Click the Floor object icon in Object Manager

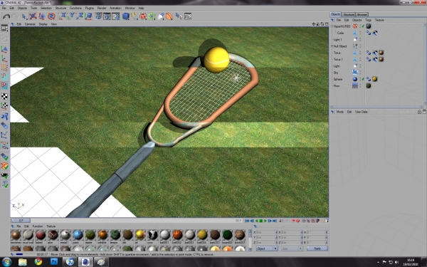[355, 85]
